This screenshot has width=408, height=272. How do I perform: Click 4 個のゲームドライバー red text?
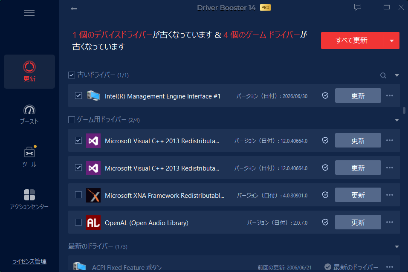262,35
